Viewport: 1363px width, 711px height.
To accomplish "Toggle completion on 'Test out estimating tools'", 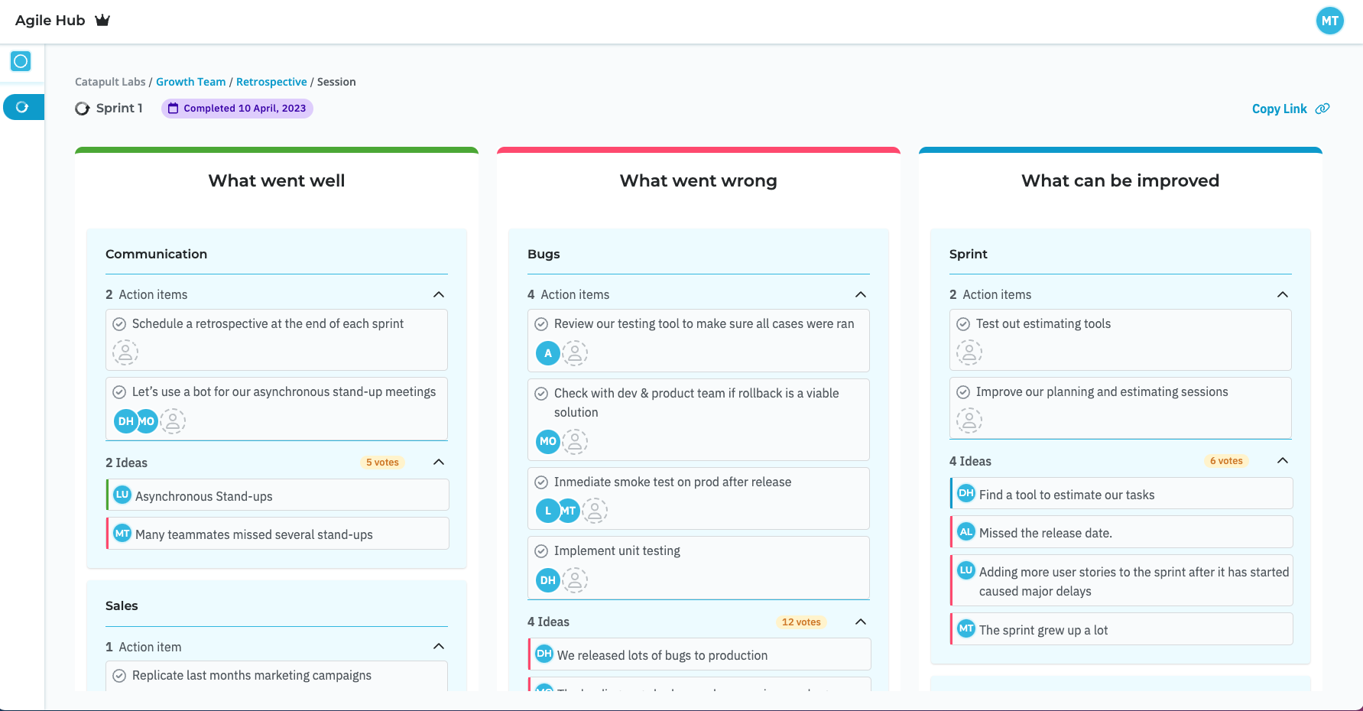I will pyautogui.click(x=962, y=323).
